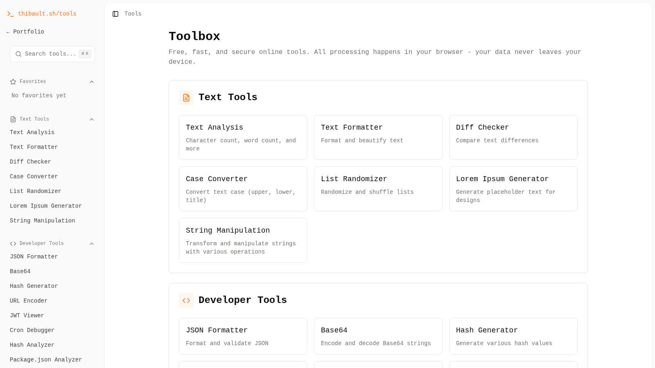Collapse the Text Tools sidebar chevron
655x368 pixels.
pyautogui.click(x=92, y=119)
